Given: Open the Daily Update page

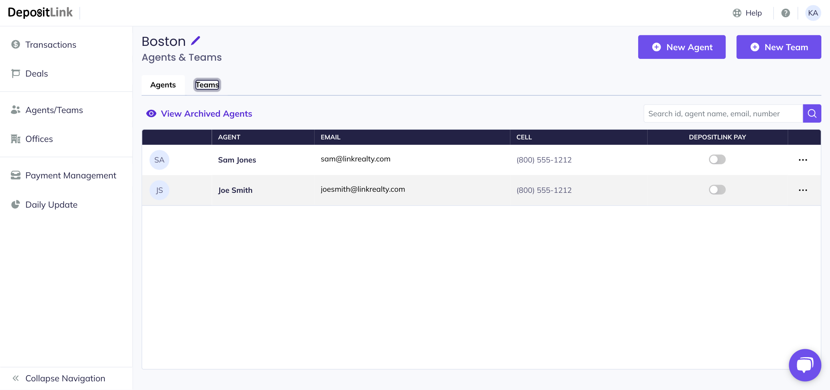Looking at the screenshot, I should pyautogui.click(x=51, y=205).
